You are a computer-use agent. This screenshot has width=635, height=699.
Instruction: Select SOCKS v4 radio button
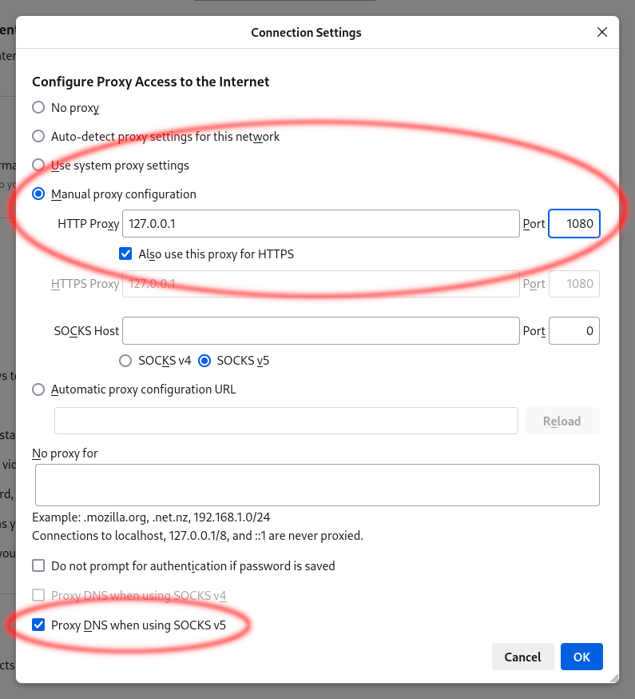click(x=125, y=361)
